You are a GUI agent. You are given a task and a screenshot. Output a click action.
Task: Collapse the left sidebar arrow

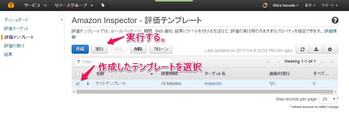[62, 20]
